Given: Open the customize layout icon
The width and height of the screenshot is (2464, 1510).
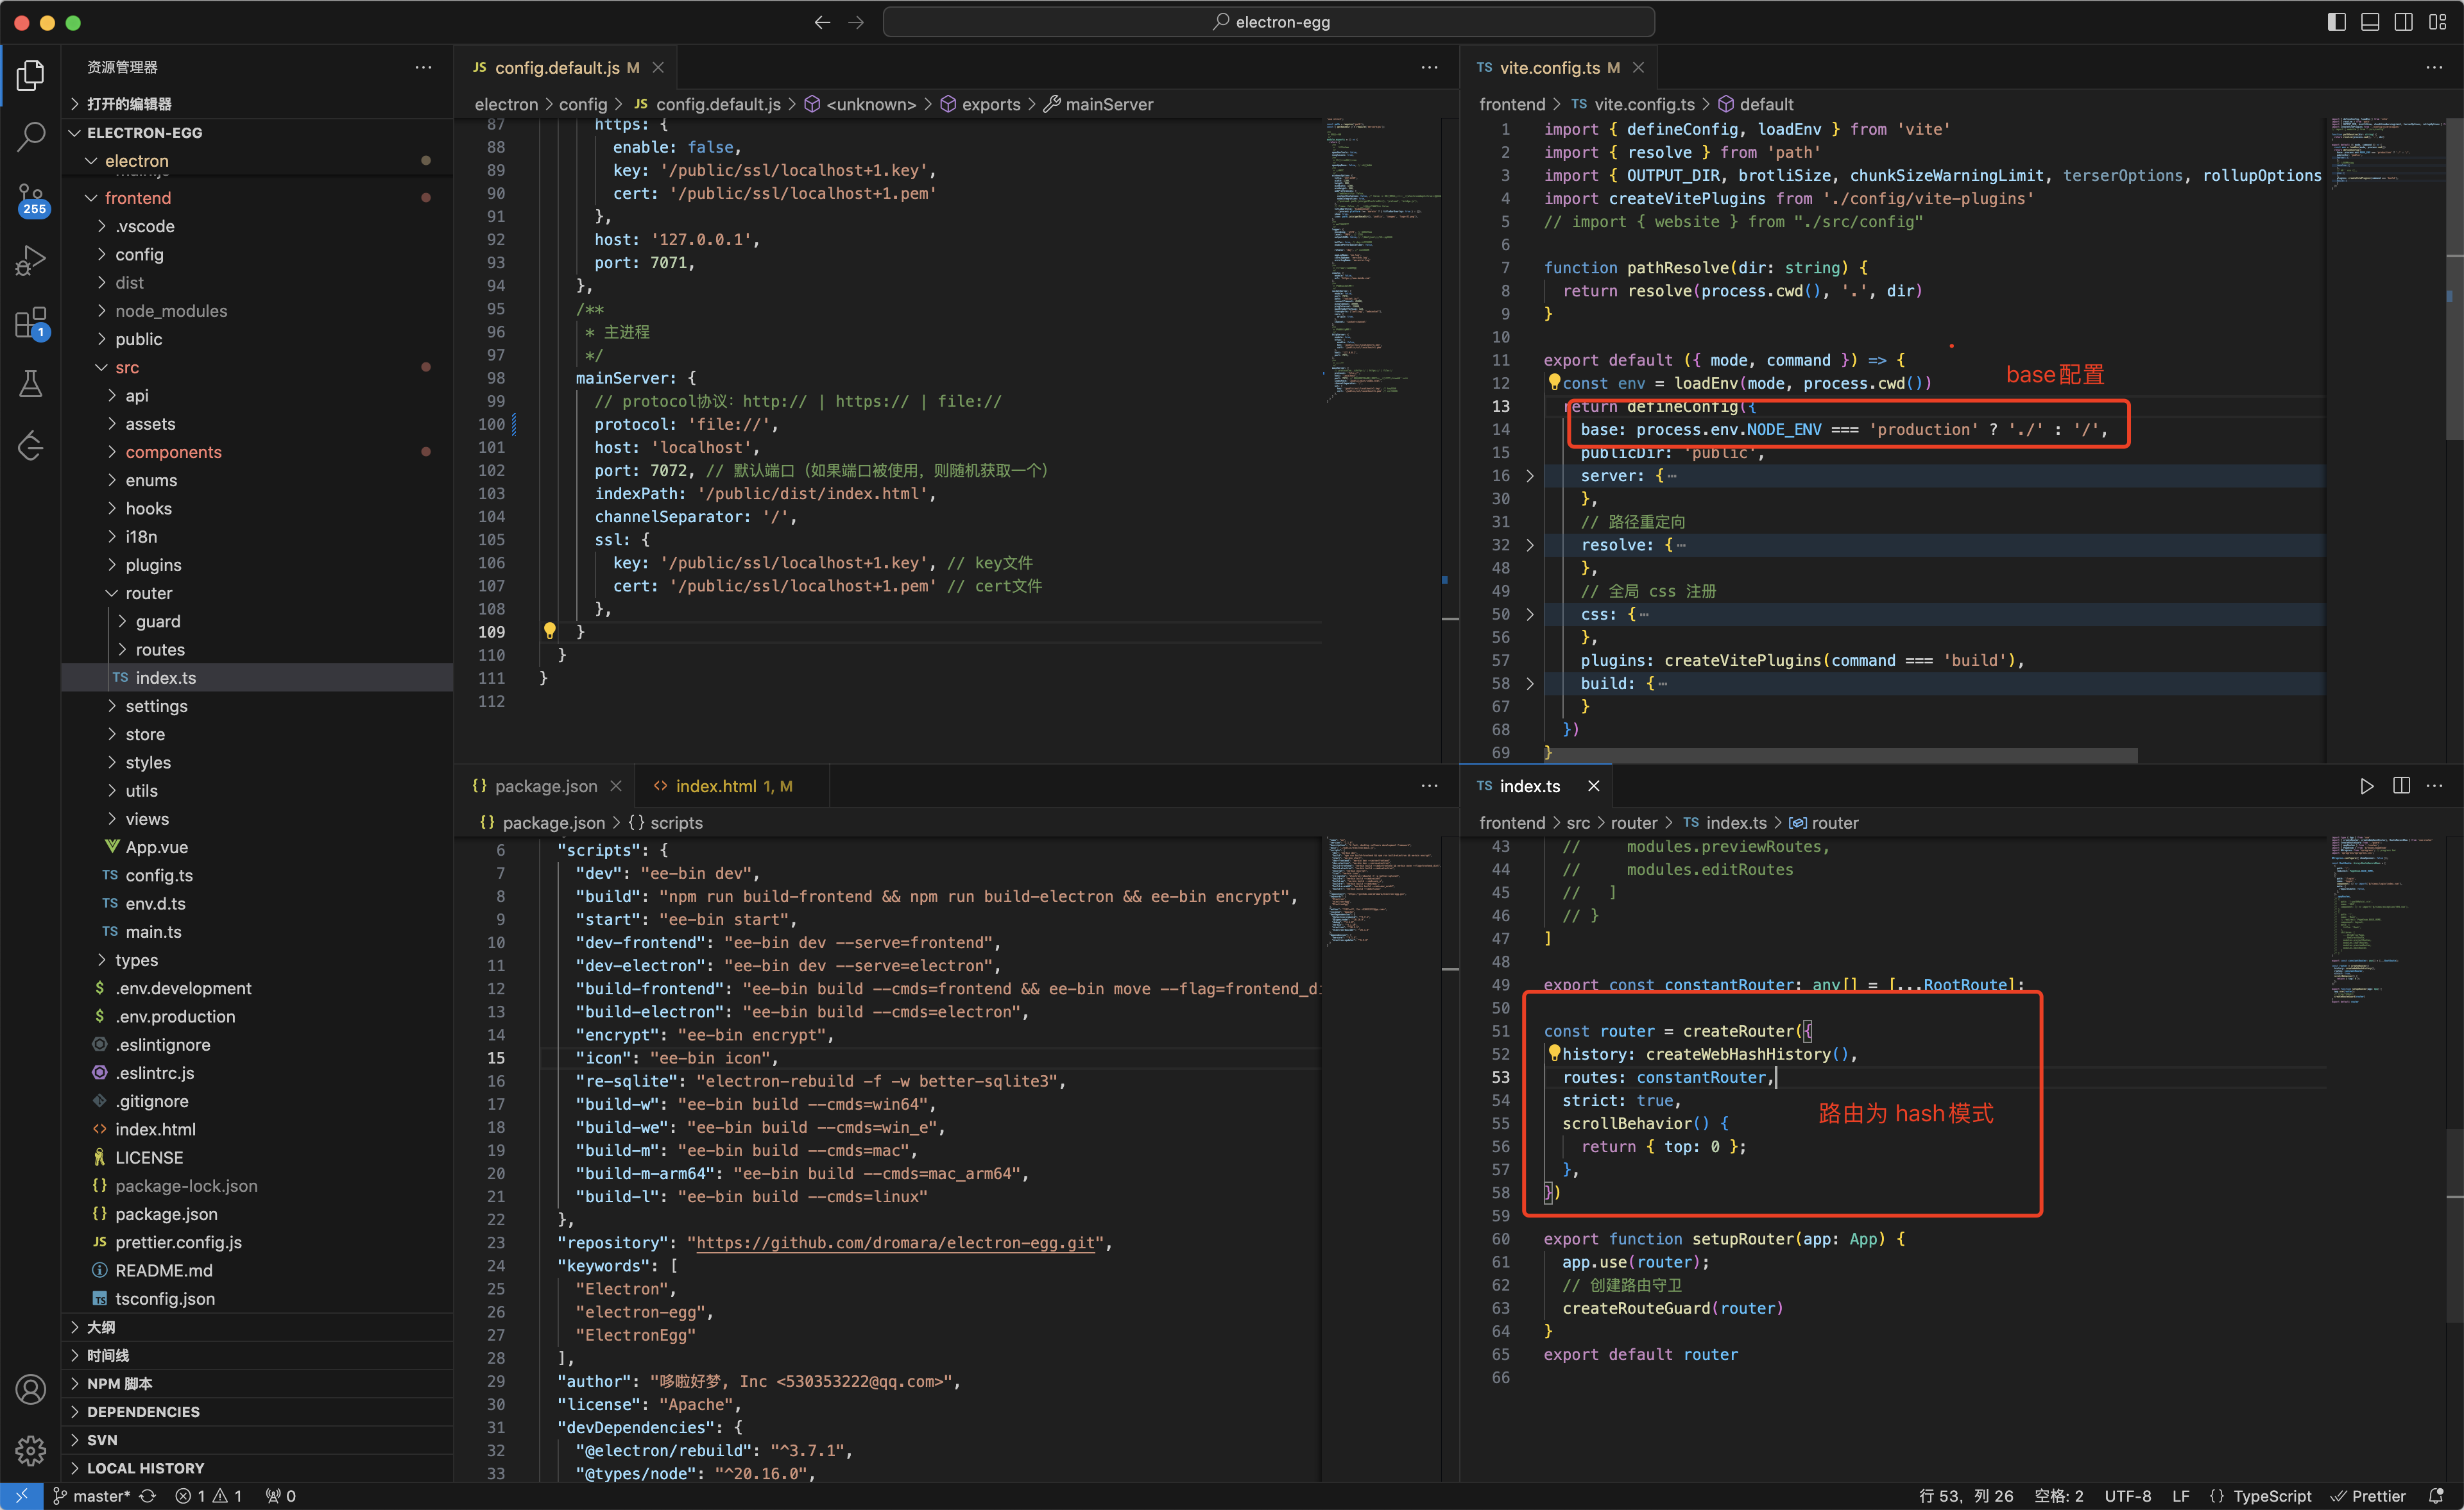Looking at the screenshot, I should [2438, 22].
